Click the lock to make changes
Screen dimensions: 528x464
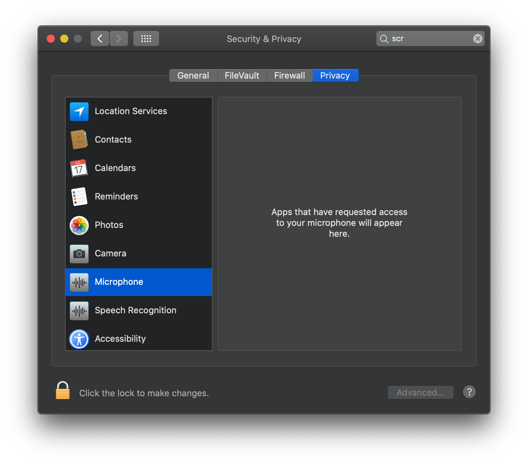62,391
